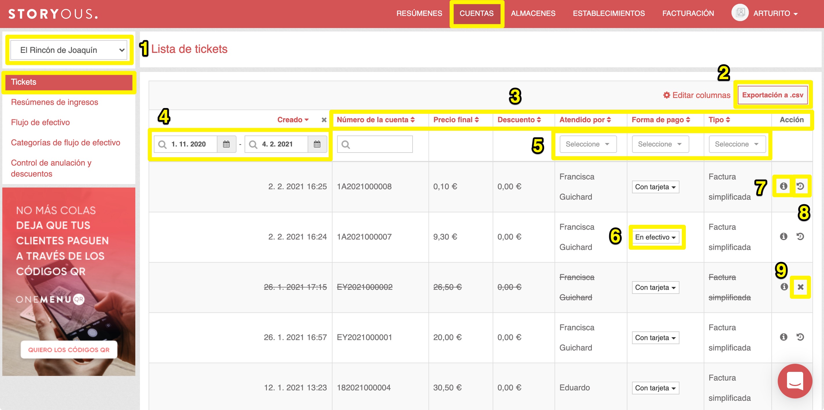Click Quiero los códigos QR banner button
The width and height of the screenshot is (824, 410).
click(69, 350)
